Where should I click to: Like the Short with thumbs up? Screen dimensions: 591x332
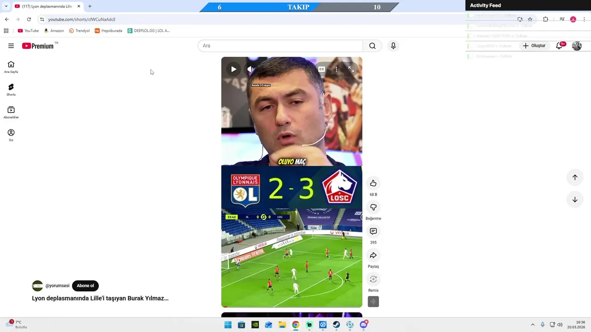[x=373, y=183]
